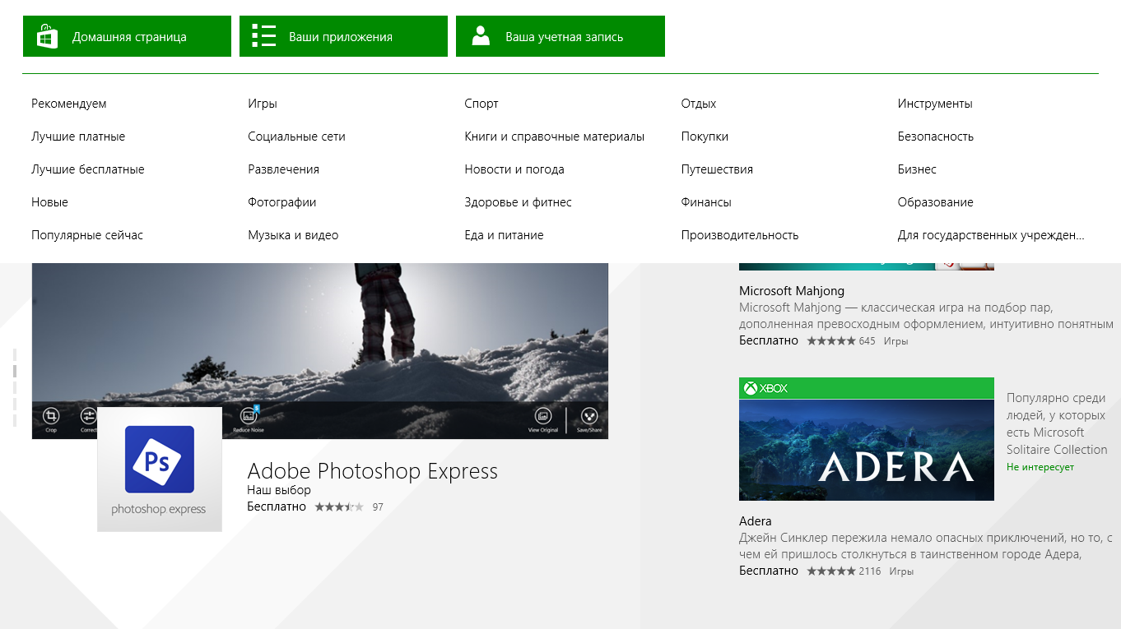Image resolution: width=1121 pixels, height=629 pixels.
Task: View the Инструменты category
Action: point(935,104)
